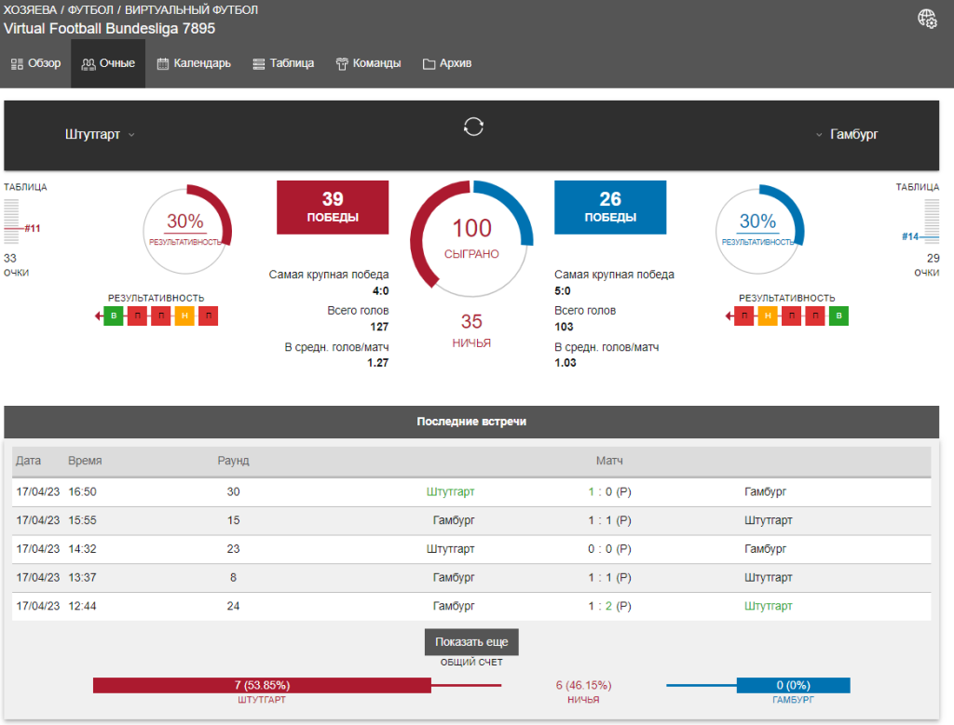The width and height of the screenshot is (954, 725).
Task: Click the green win badge under Hamburg form
Action: coord(838,316)
